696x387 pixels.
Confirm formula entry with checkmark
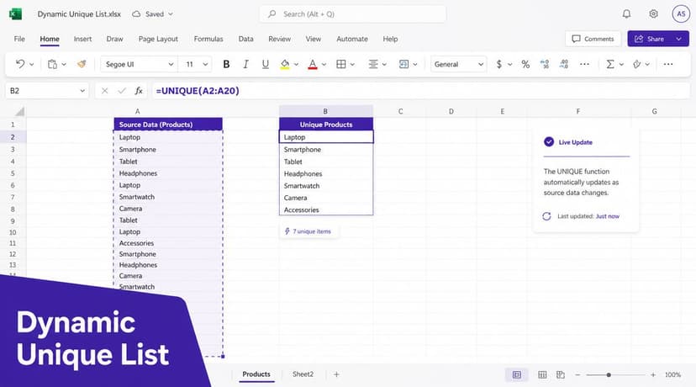(x=122, y=91)
